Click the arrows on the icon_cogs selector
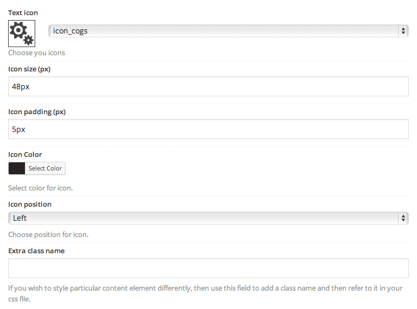This screenshot has width=417, height=309. pos(403,31)
